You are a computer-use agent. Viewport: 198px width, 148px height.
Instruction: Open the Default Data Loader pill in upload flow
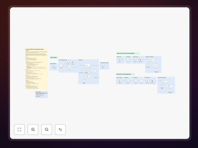(x=156, y=66)
